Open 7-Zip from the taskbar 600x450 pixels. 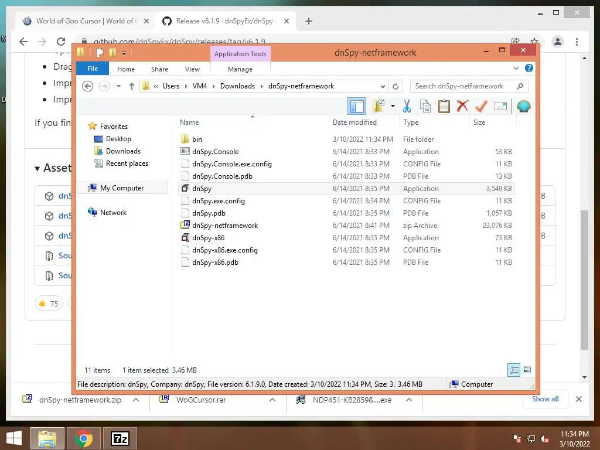120,438
